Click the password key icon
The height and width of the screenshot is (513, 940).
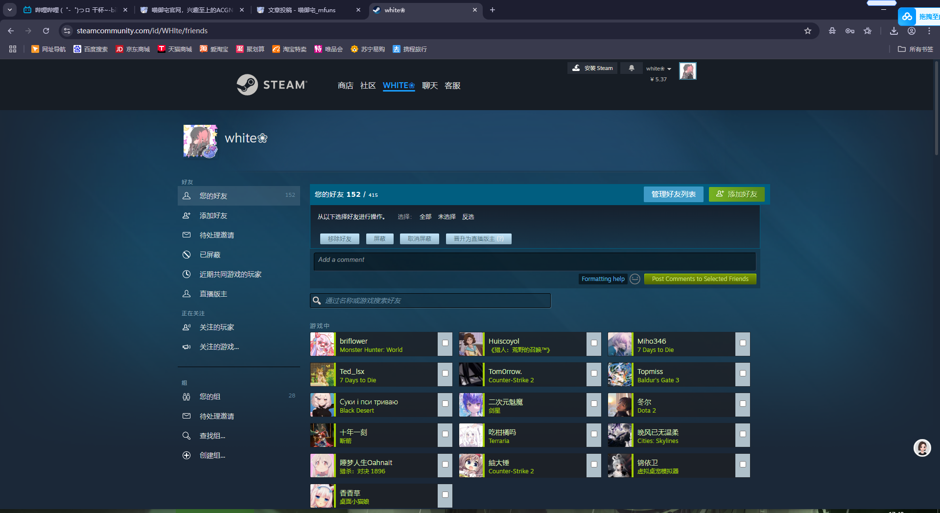[850, 31]
